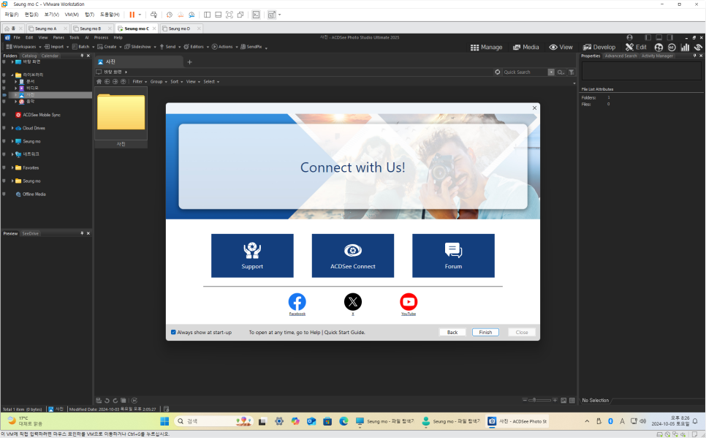Image resolution: width=706 pixels, height=438 pixels.
Task: Open the Quick Start Guide link
Action: (343, 332)
